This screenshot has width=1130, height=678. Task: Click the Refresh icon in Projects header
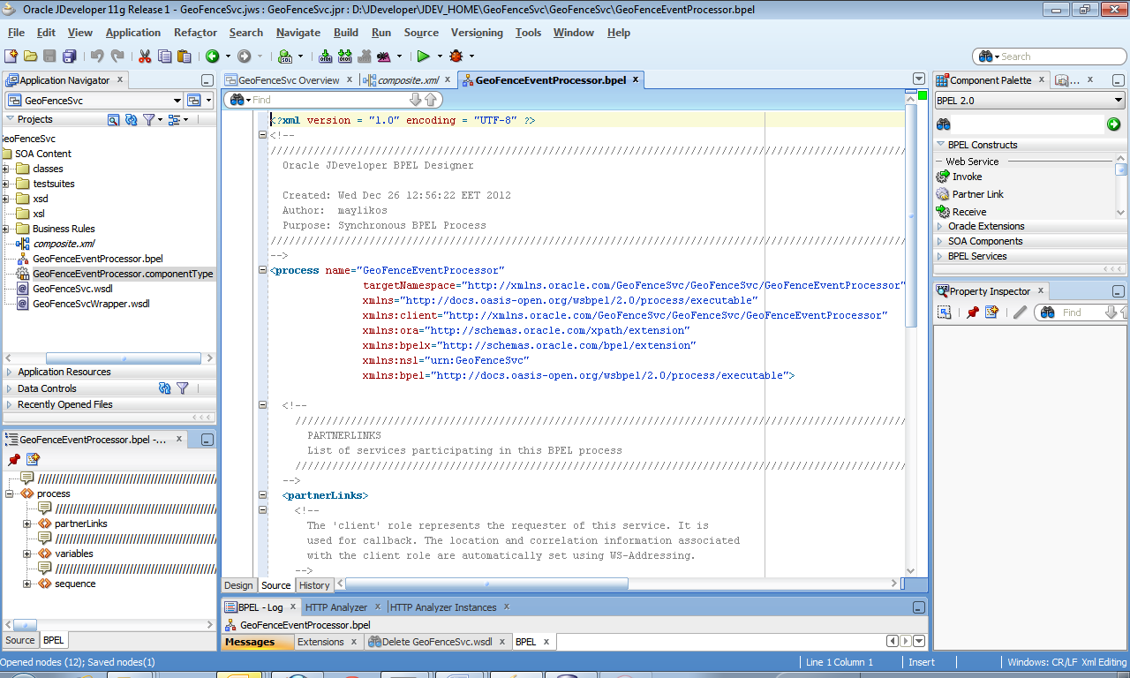pyautogui.click(x=131, y=119)
